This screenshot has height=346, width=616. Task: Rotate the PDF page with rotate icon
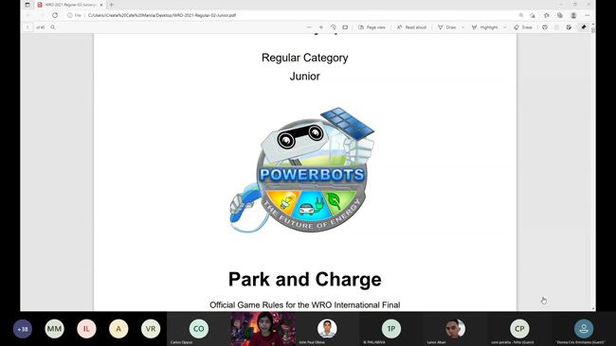coord(334,27)
